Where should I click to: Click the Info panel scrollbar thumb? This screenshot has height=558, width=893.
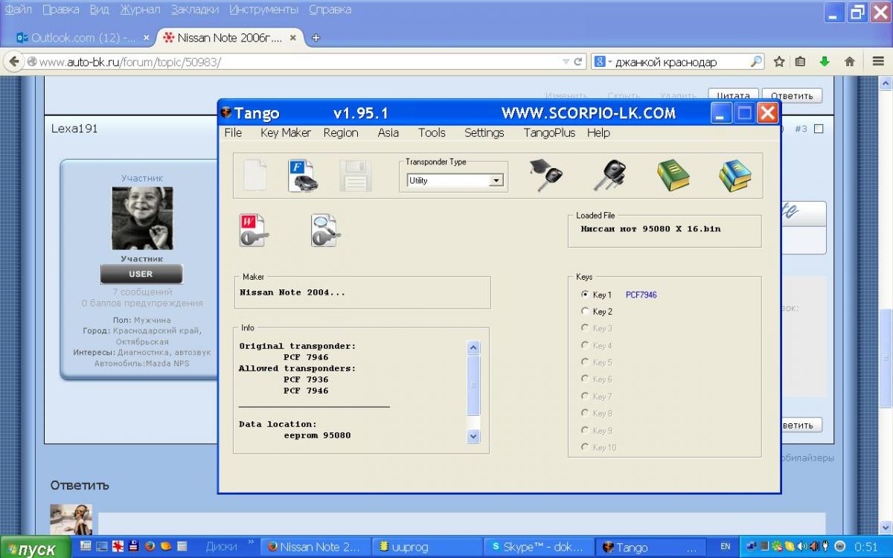tap(474, 385)
